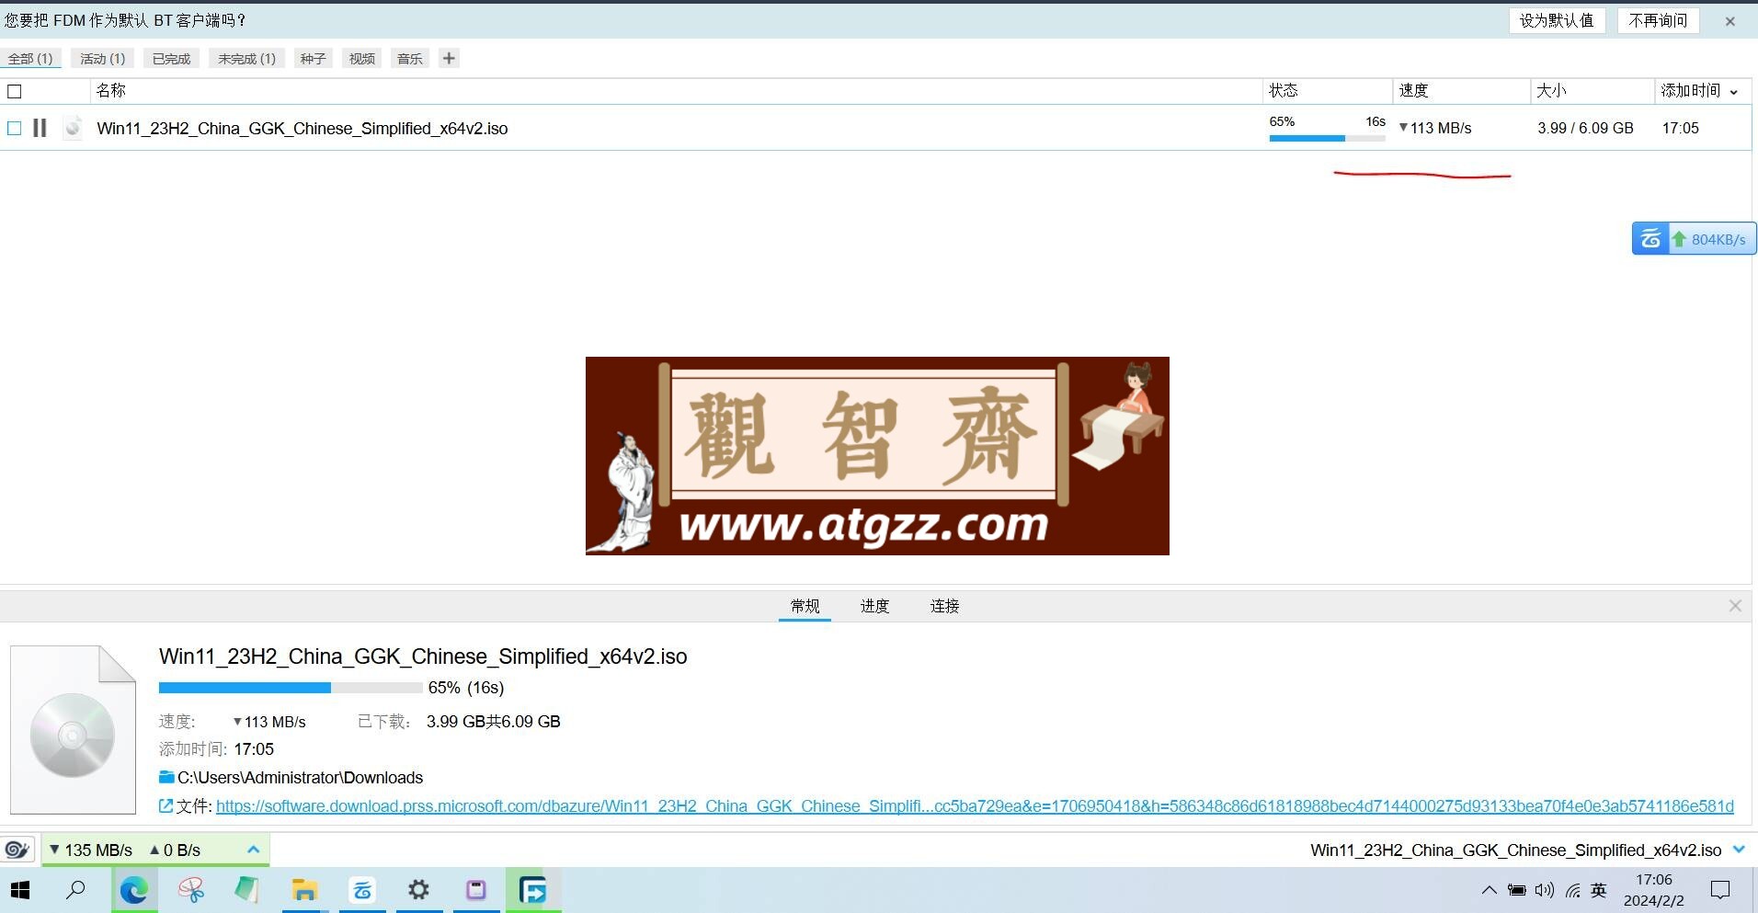Select the 视频 filter tab
The height and width of the screenshot is (913, 1758).
tap(361, 59)
